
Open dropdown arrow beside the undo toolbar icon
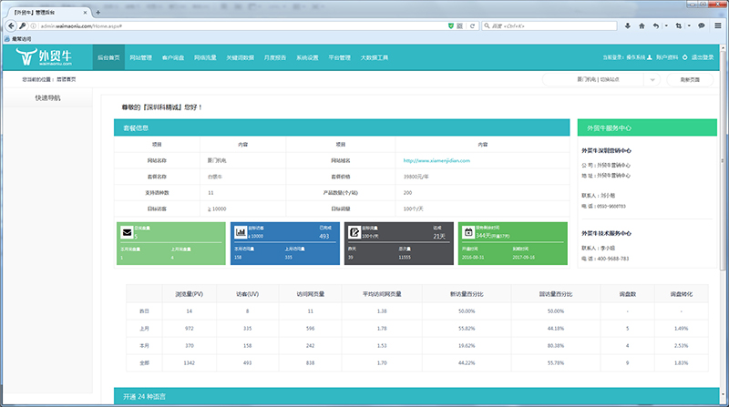[x=667, y=25]
